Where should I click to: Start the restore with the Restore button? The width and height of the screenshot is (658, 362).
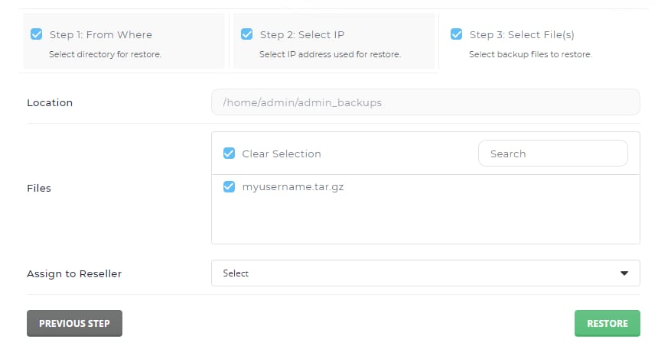pos(607,323)
